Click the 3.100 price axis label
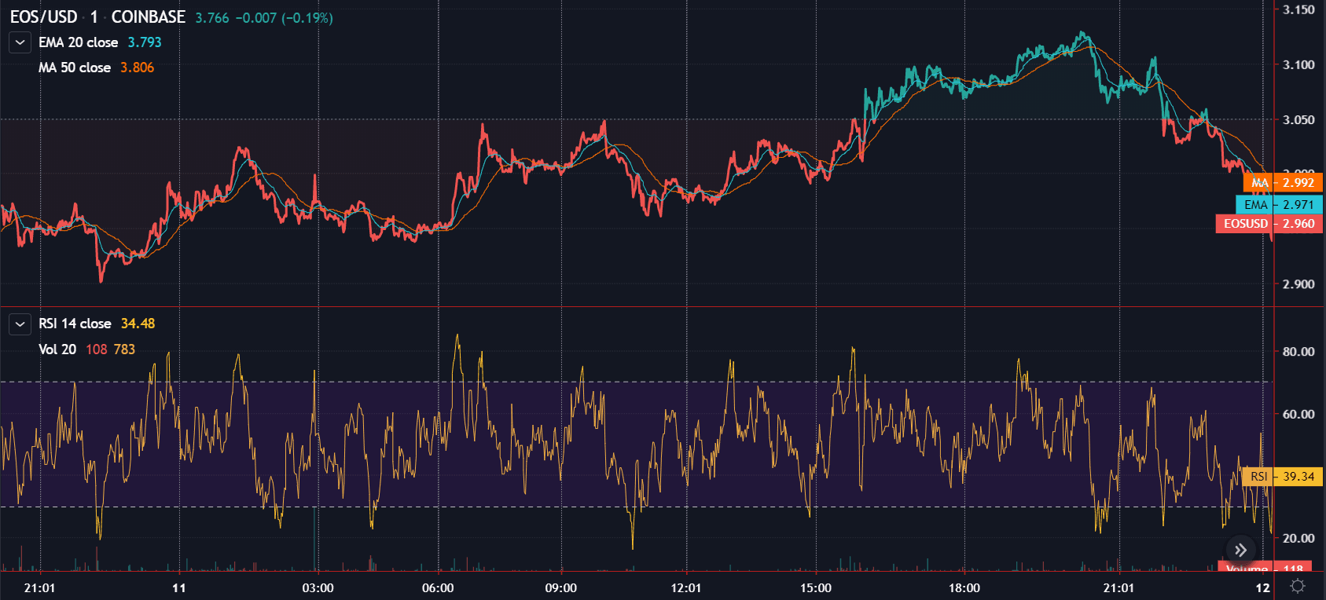The height and width of the screenshot is (600, 1326). coord(1298,64)
